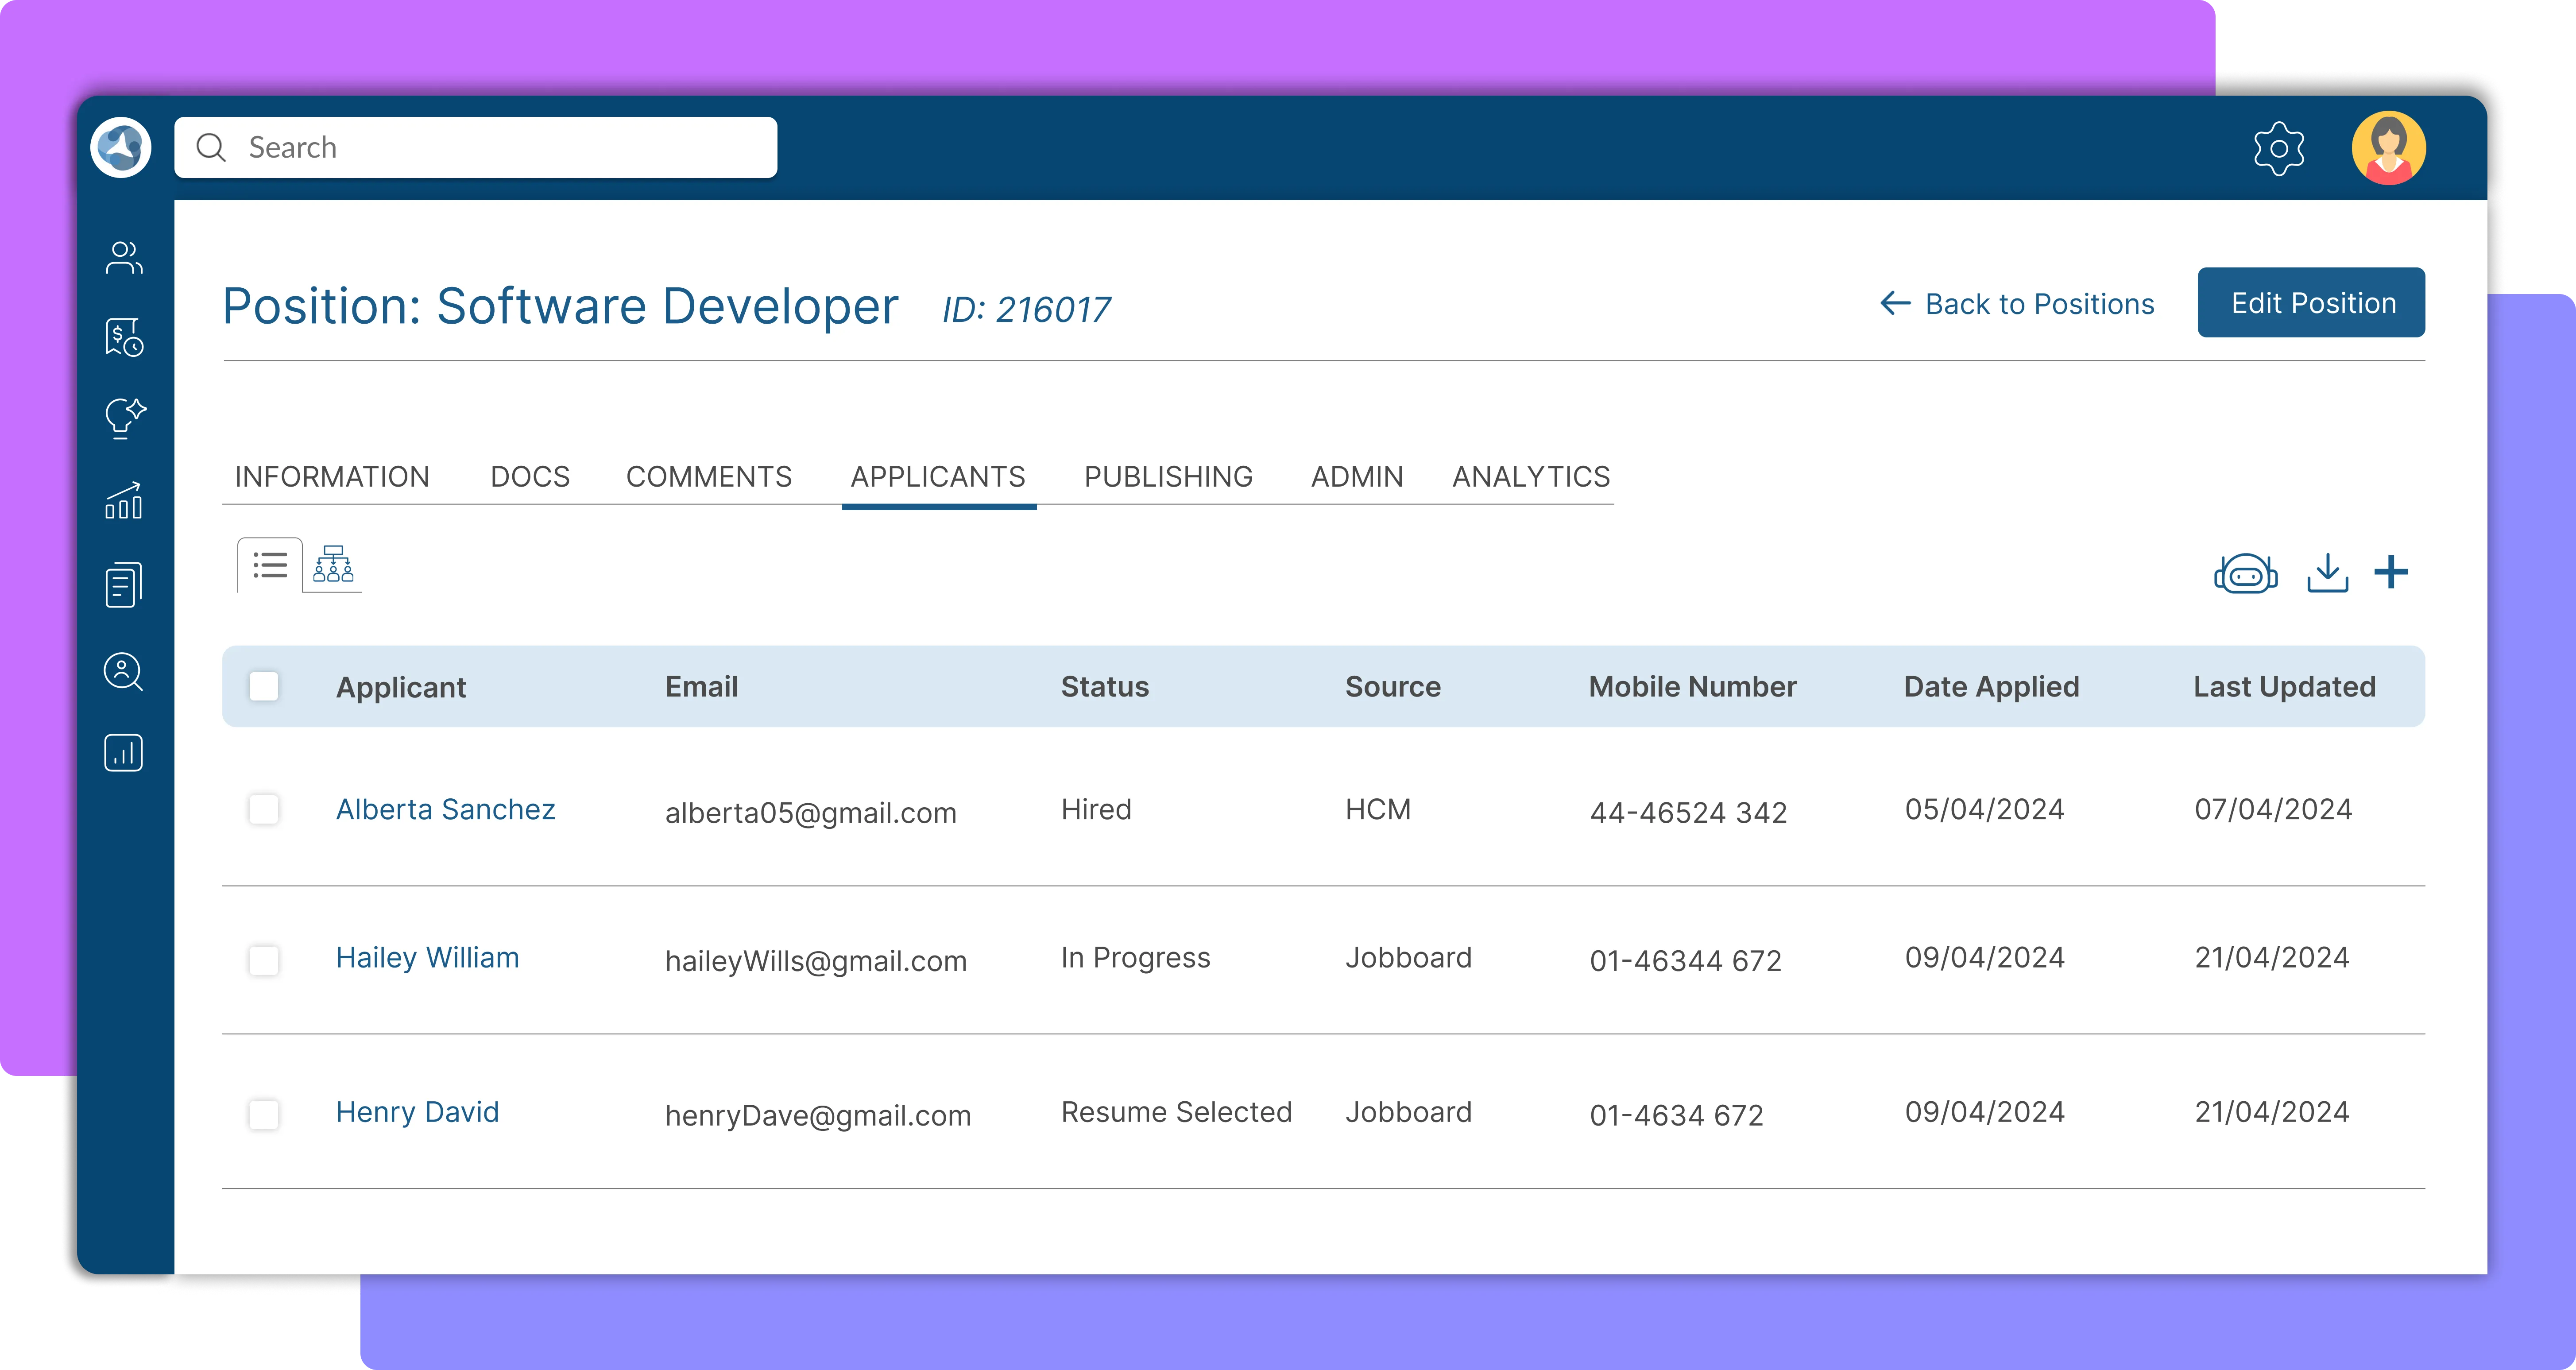Toggle the select-all applicants checkbox
2576x1370 pixels.
click(x=264, y=686)
